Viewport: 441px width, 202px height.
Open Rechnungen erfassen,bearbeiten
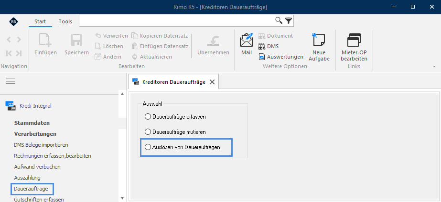point(53,156)
